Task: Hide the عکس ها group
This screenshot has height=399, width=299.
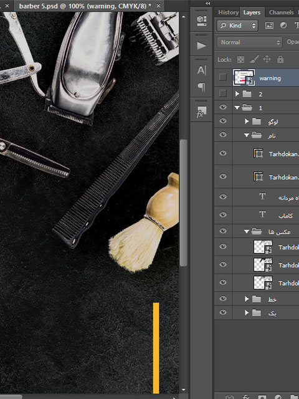Action: pos(223,231)
